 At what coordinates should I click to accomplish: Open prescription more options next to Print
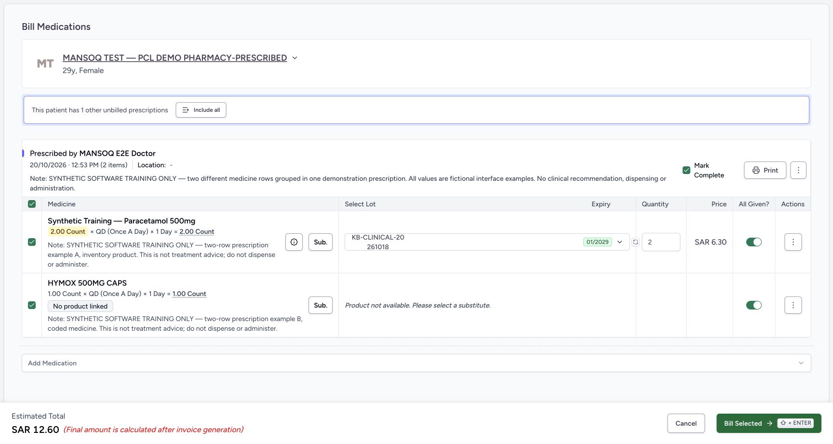(x=798, y=170)
